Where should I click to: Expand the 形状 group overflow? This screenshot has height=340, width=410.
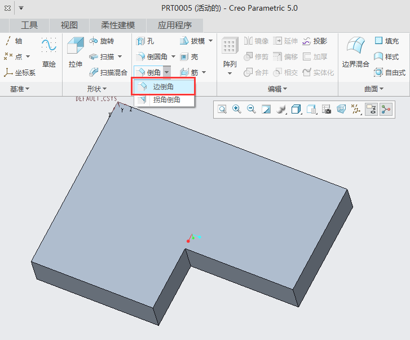[x=97, y=89]
